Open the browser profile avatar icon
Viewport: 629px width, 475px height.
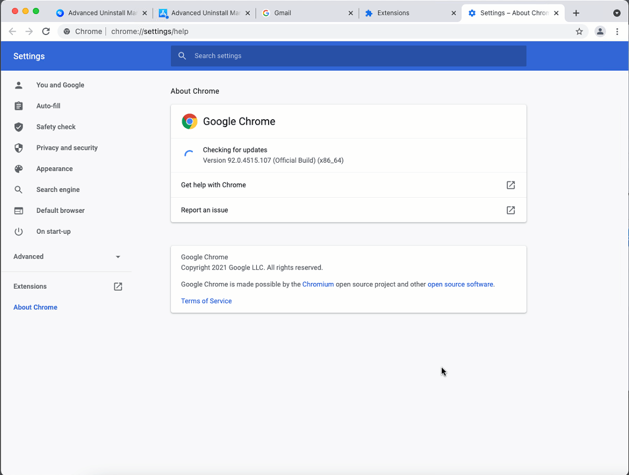[600, 32]
